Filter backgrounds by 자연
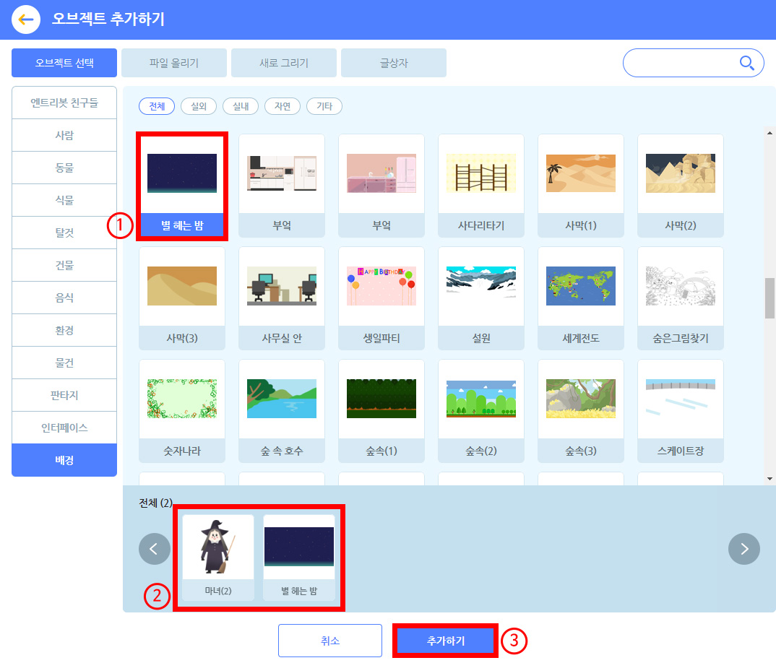The width and height of the screenshot is (776, 663). tap(282, 106)
